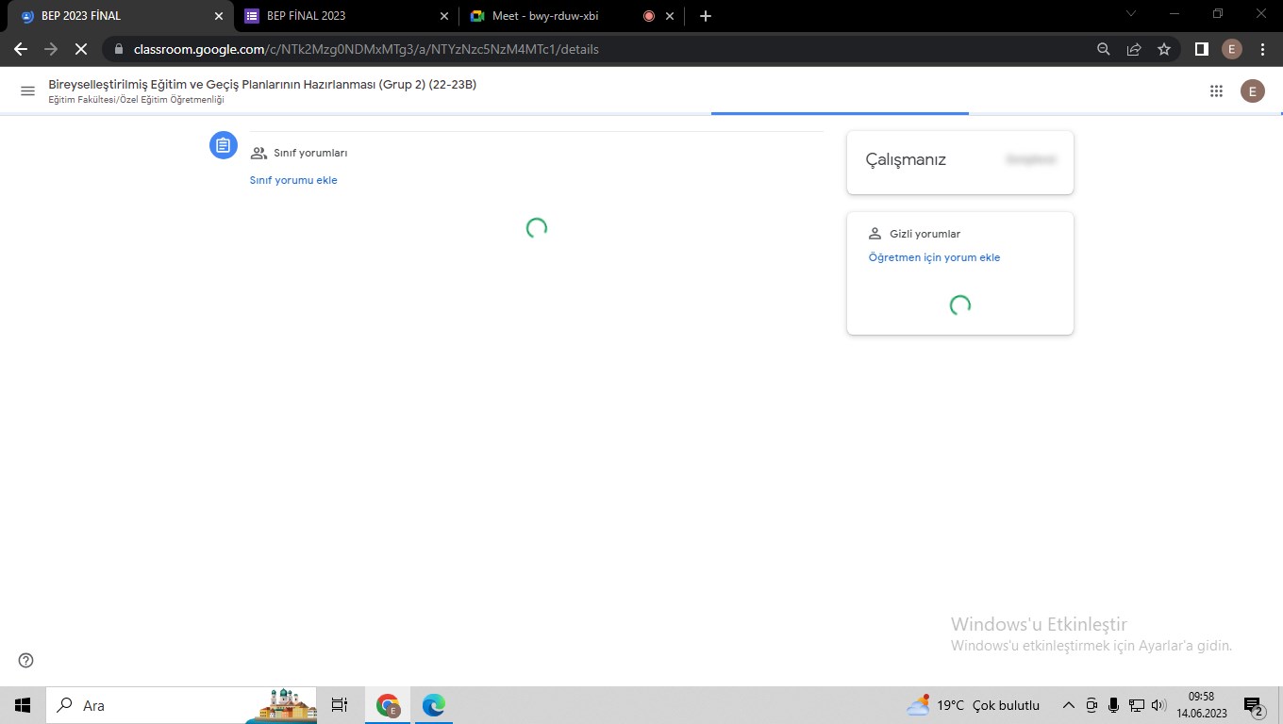The height and width of the screenshot is (724, 1283).
Task: Open Chrome from the taskbar
Action: (388, 705)
